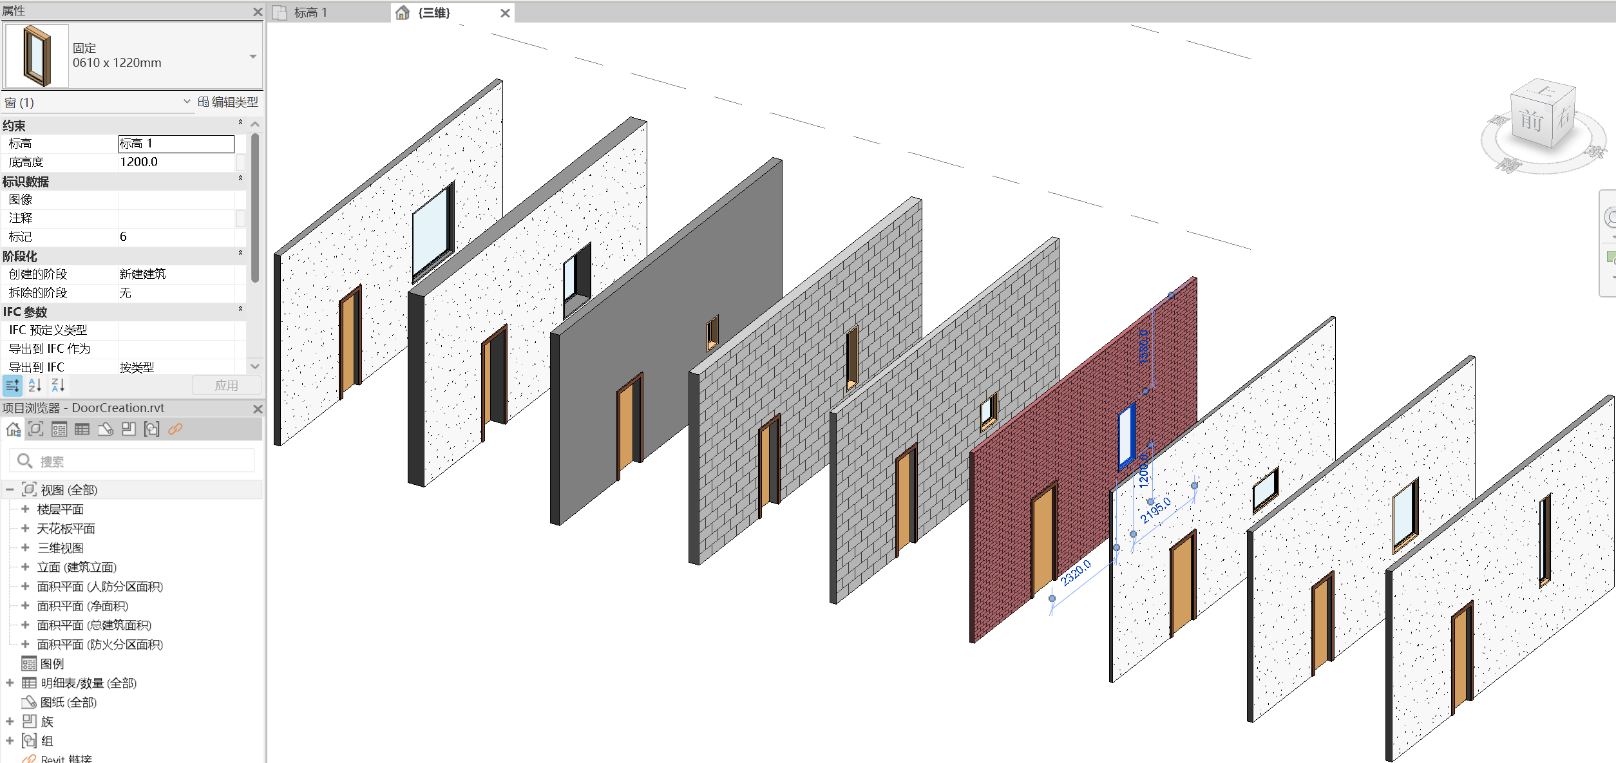
Task: Collapse the 约束 properties section
Action: [240, 122]
